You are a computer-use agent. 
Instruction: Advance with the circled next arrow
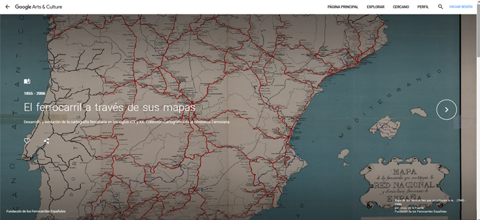[x=446, y=110]
